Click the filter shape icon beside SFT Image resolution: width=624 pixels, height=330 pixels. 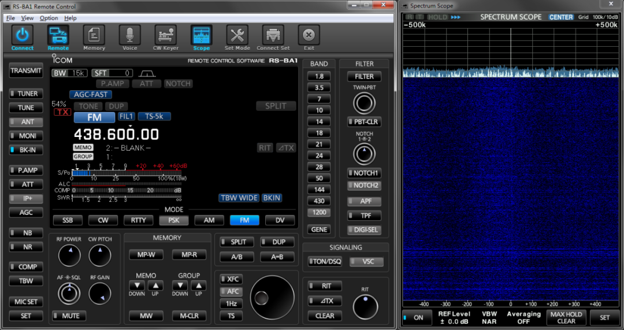tap(147, 73)
